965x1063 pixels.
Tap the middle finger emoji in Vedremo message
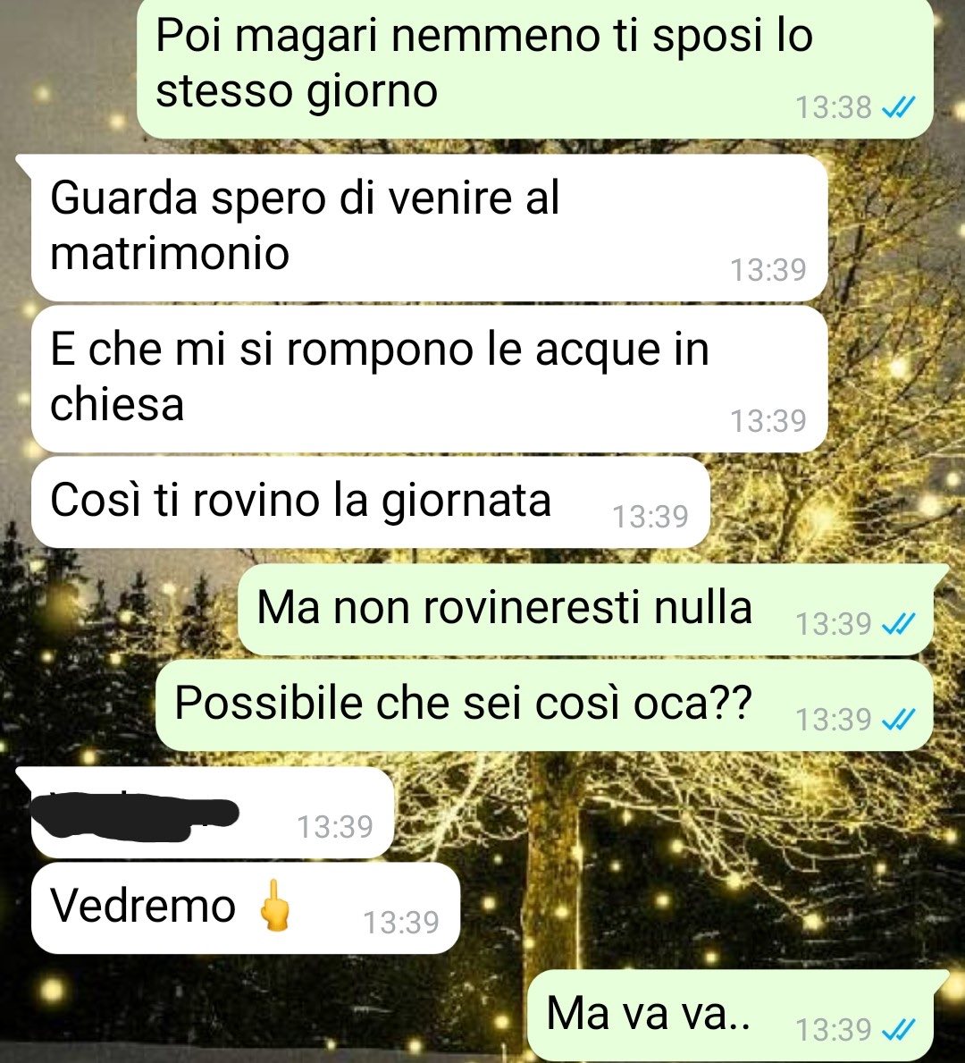275,906
